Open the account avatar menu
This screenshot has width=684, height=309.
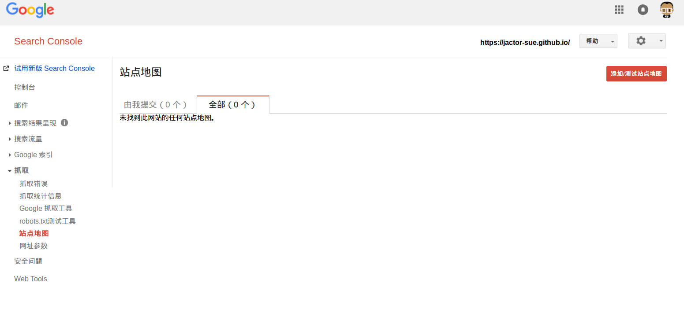(x=667, y=10)
